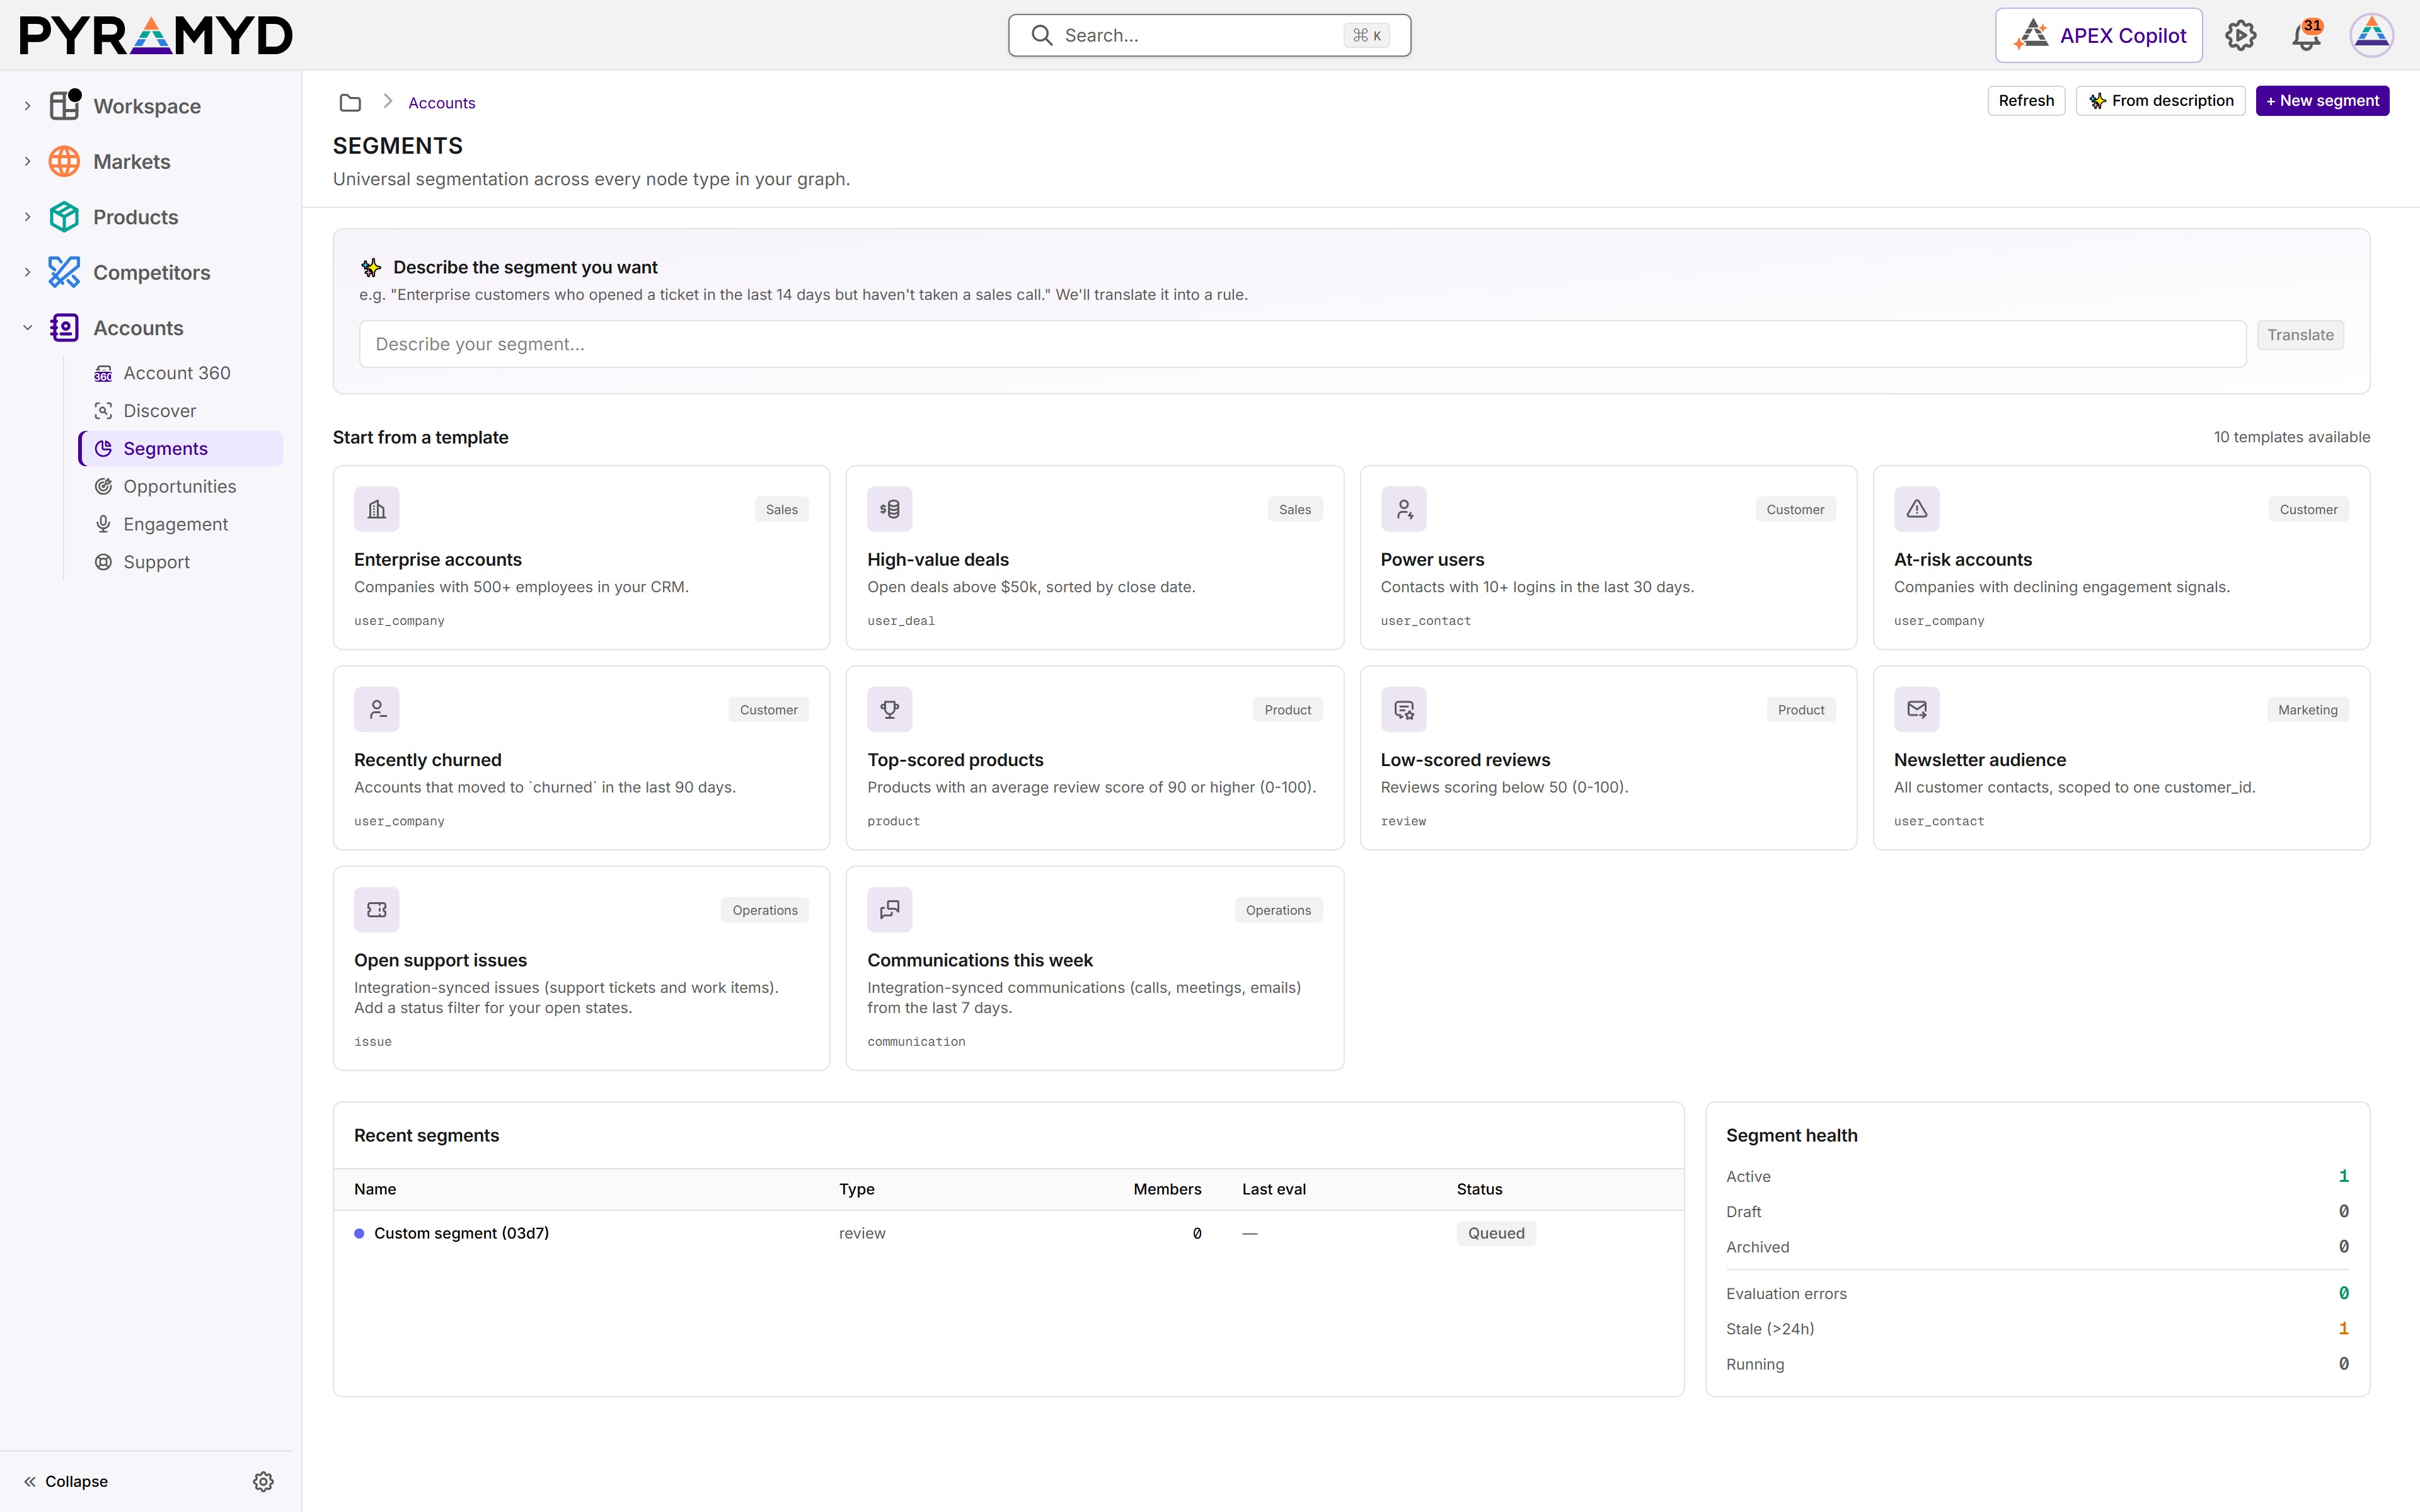Click the High-value deals coins icon
The width and height of the screenshot is (2420, 1512).
tap(890, 509)
